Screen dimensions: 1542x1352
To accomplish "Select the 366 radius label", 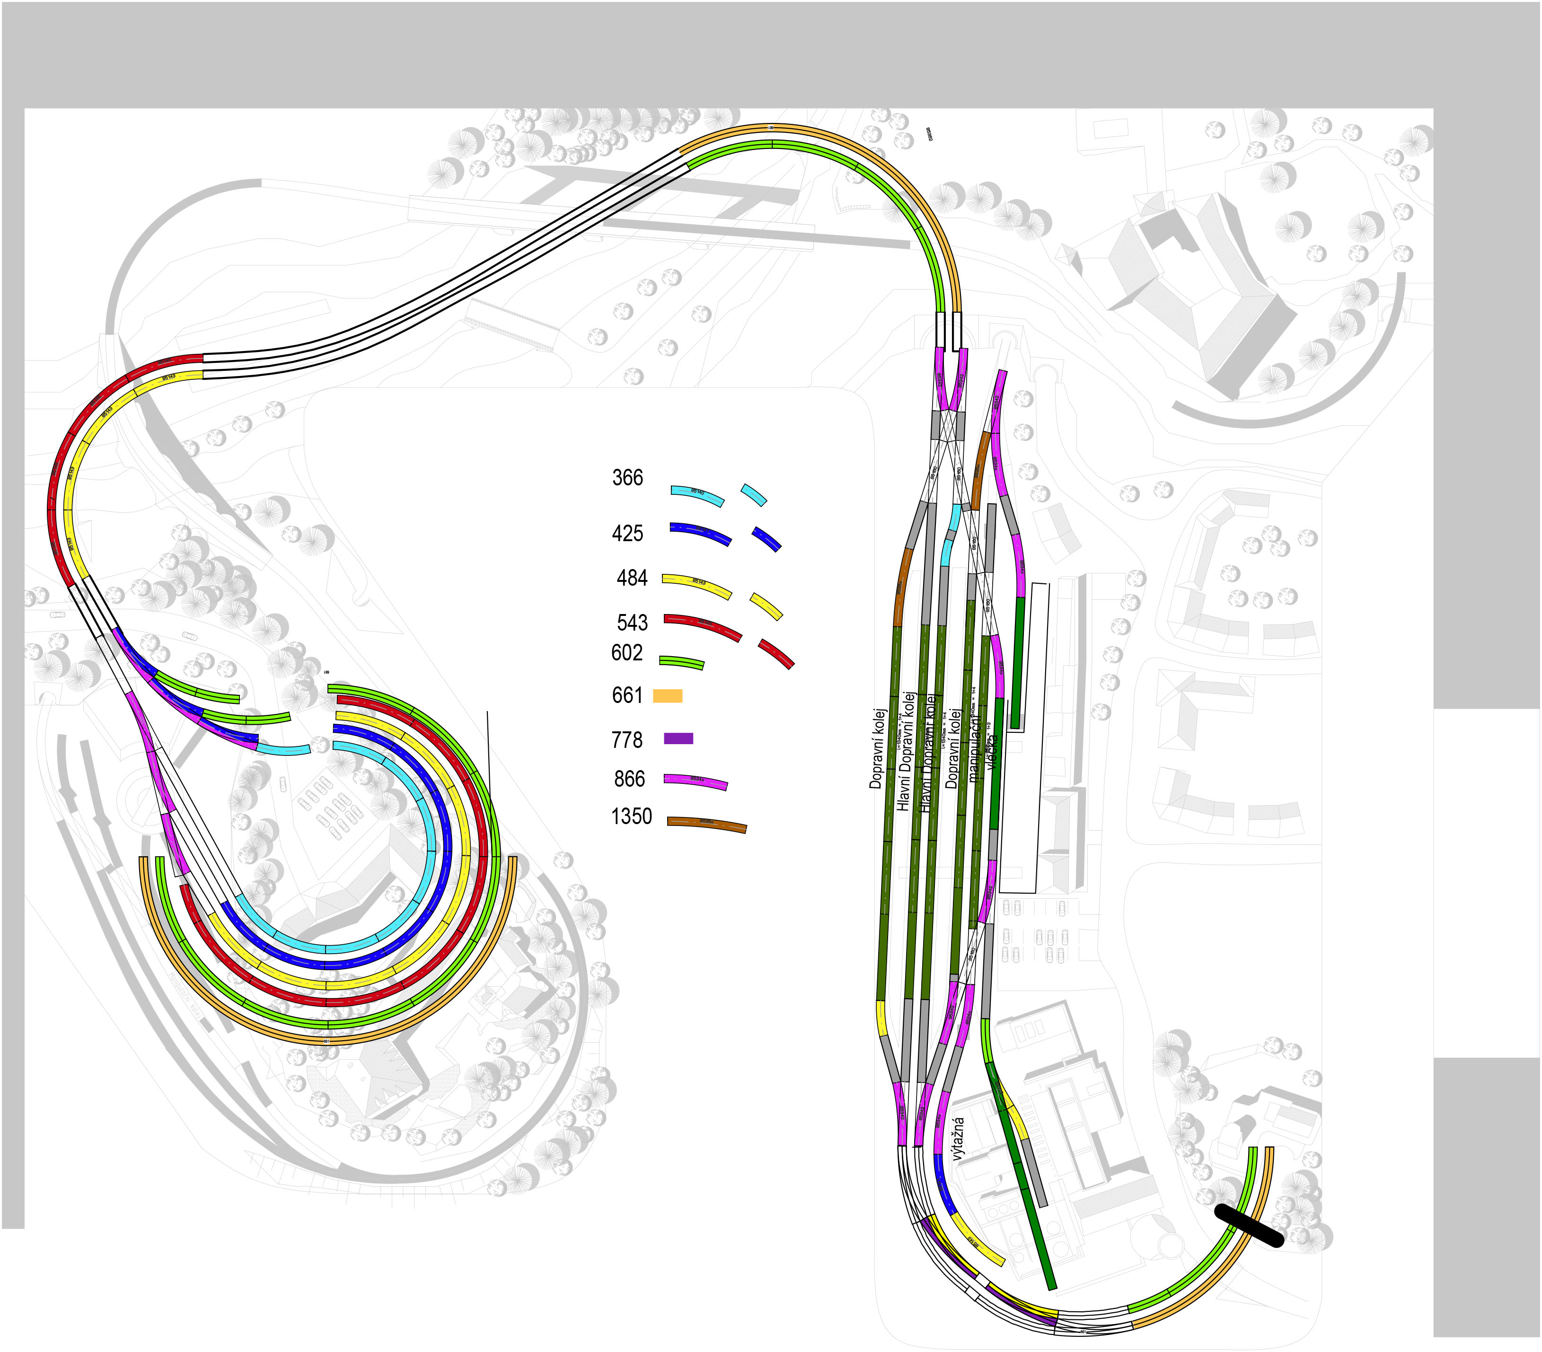I will (x=627, y=478).
